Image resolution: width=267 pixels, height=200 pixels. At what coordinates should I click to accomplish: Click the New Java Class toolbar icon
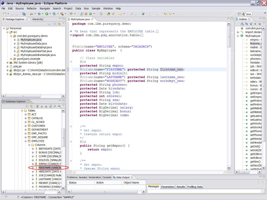pos(91,14)
